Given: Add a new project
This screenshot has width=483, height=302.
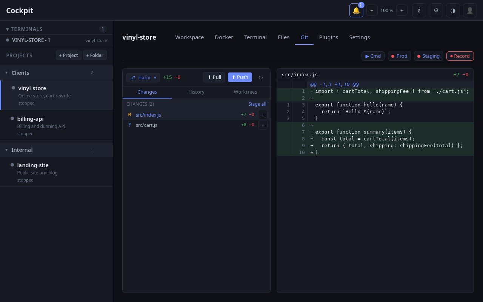Looking at the screenshot, I should tap(69, 55).
